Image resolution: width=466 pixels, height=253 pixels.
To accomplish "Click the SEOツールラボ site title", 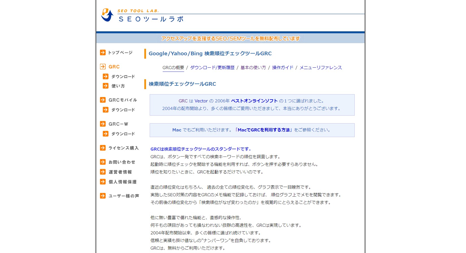I will point(151,19).
